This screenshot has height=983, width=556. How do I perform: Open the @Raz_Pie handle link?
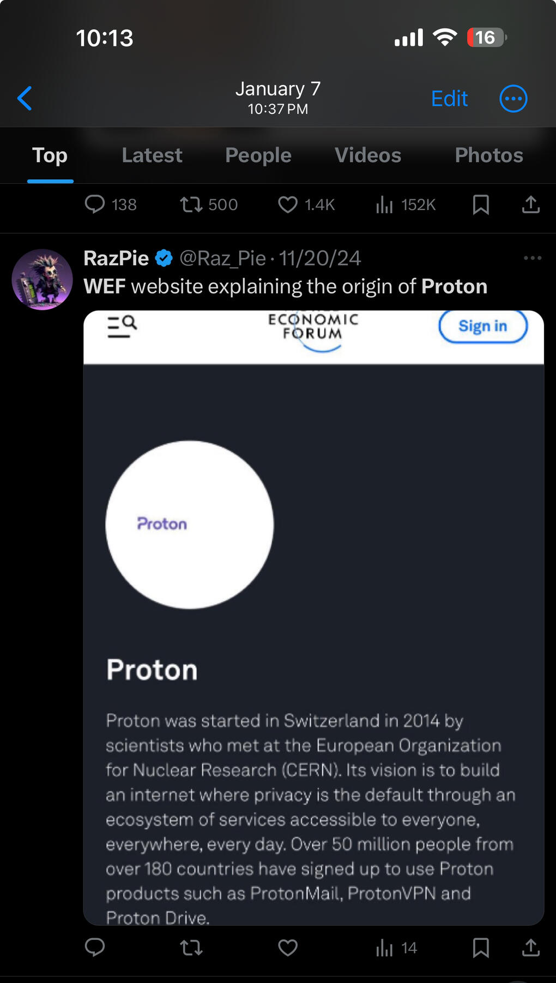[x=222, y=258]
